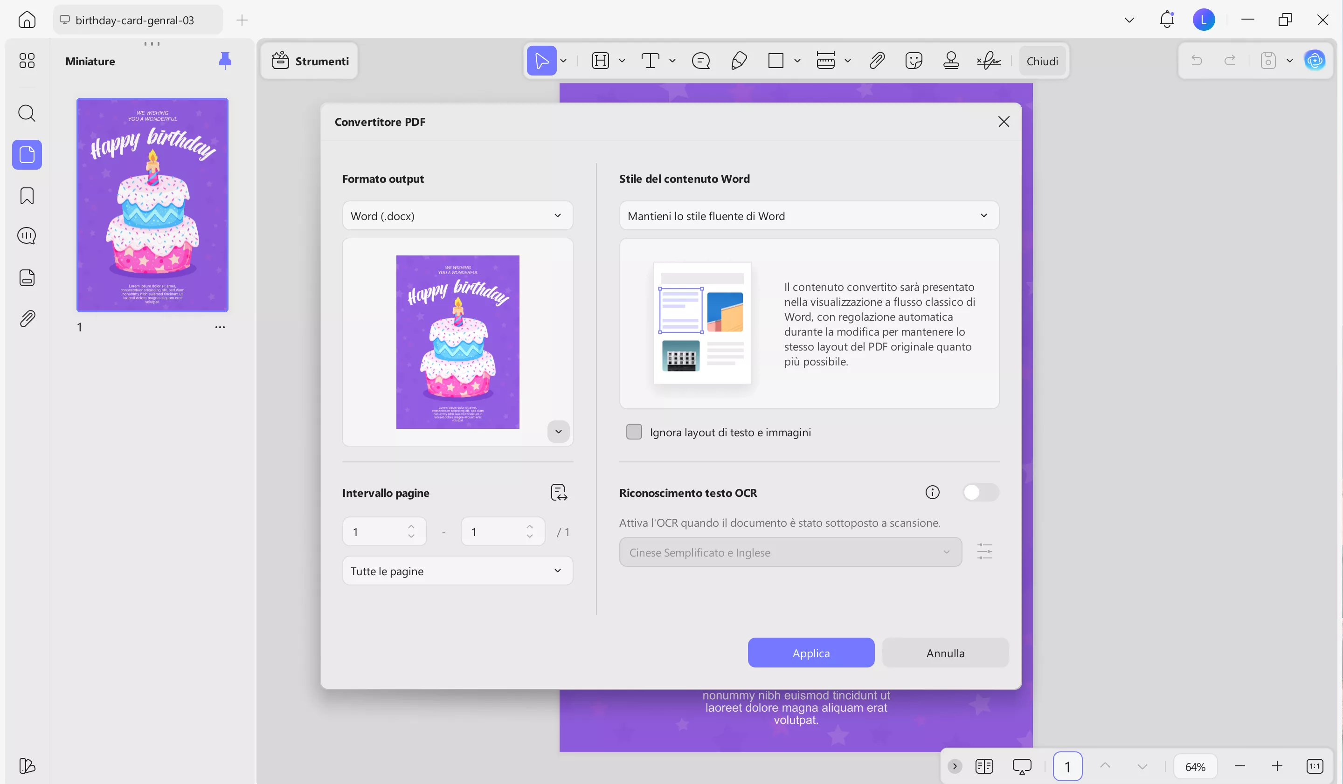This screenshot has width=1343, height=784.
Task: Open the file Attachment tool
Action: click(877, 60)
